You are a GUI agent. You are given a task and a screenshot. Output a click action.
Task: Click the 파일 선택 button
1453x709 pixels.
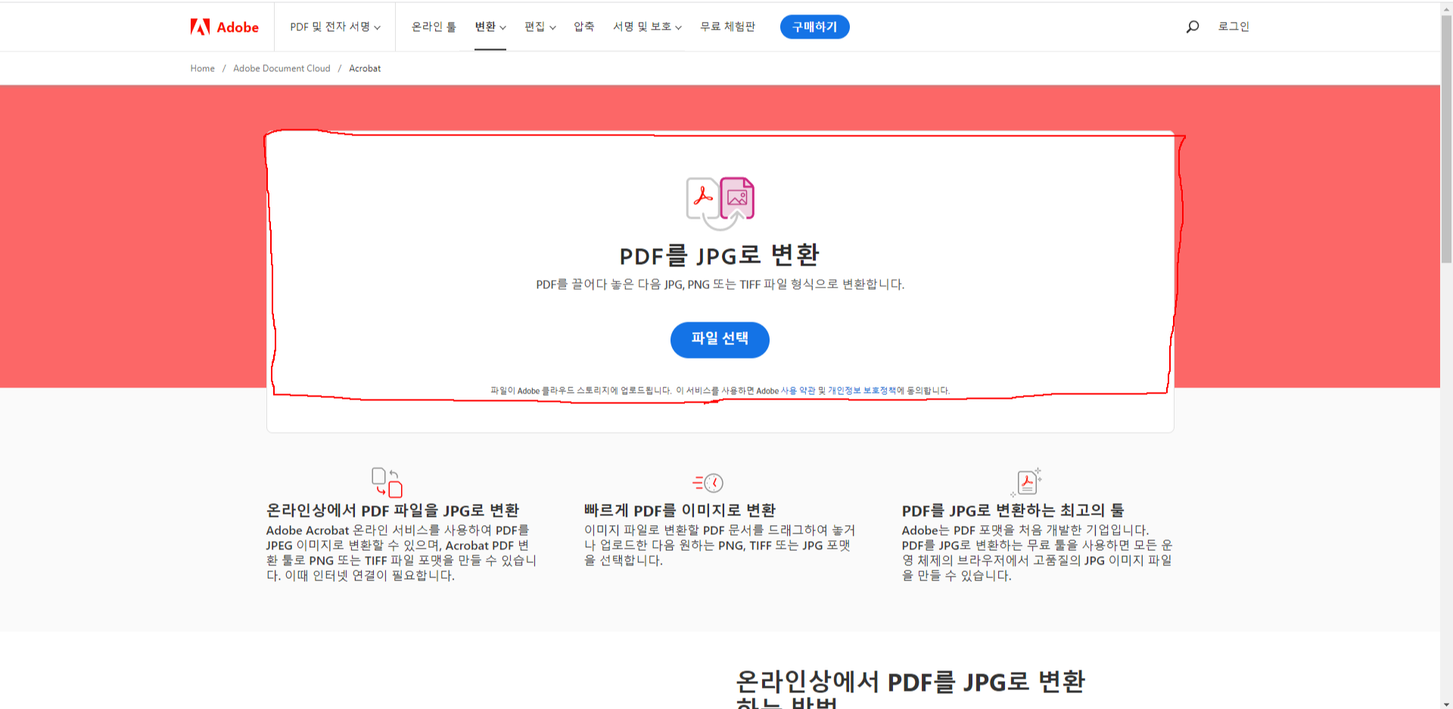pos(720,340)
